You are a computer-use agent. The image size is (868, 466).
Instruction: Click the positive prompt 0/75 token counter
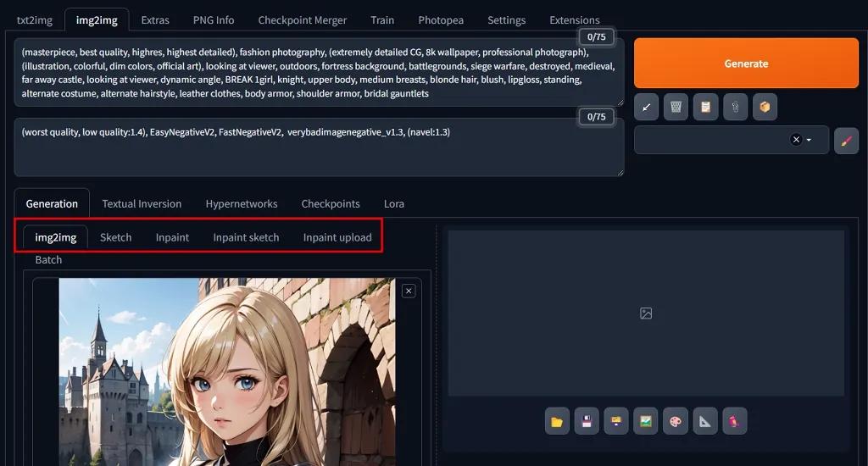click(596, 37)
